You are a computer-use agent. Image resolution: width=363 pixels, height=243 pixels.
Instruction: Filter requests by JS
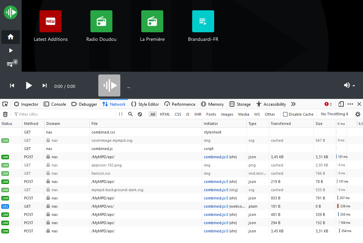(188, 114)
